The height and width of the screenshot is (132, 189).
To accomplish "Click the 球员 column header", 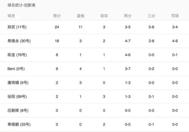I will click(11, 16).
